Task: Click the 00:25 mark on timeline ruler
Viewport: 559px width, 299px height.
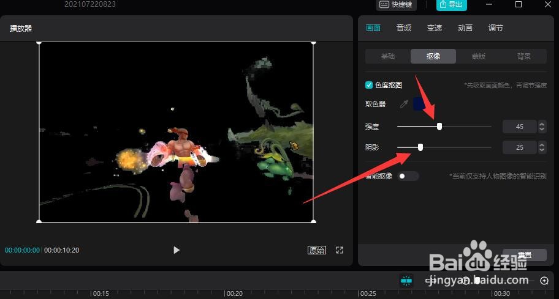Action: click(x=368, y=293)
